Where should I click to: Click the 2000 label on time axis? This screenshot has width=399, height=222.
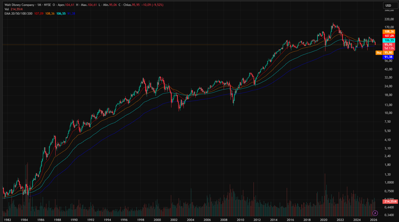click(x=157, y=220)
